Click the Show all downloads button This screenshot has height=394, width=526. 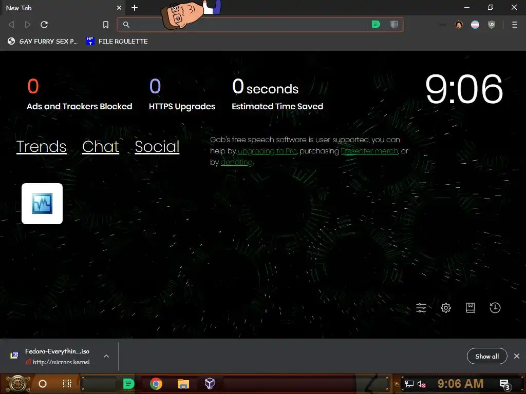[487, 356]
